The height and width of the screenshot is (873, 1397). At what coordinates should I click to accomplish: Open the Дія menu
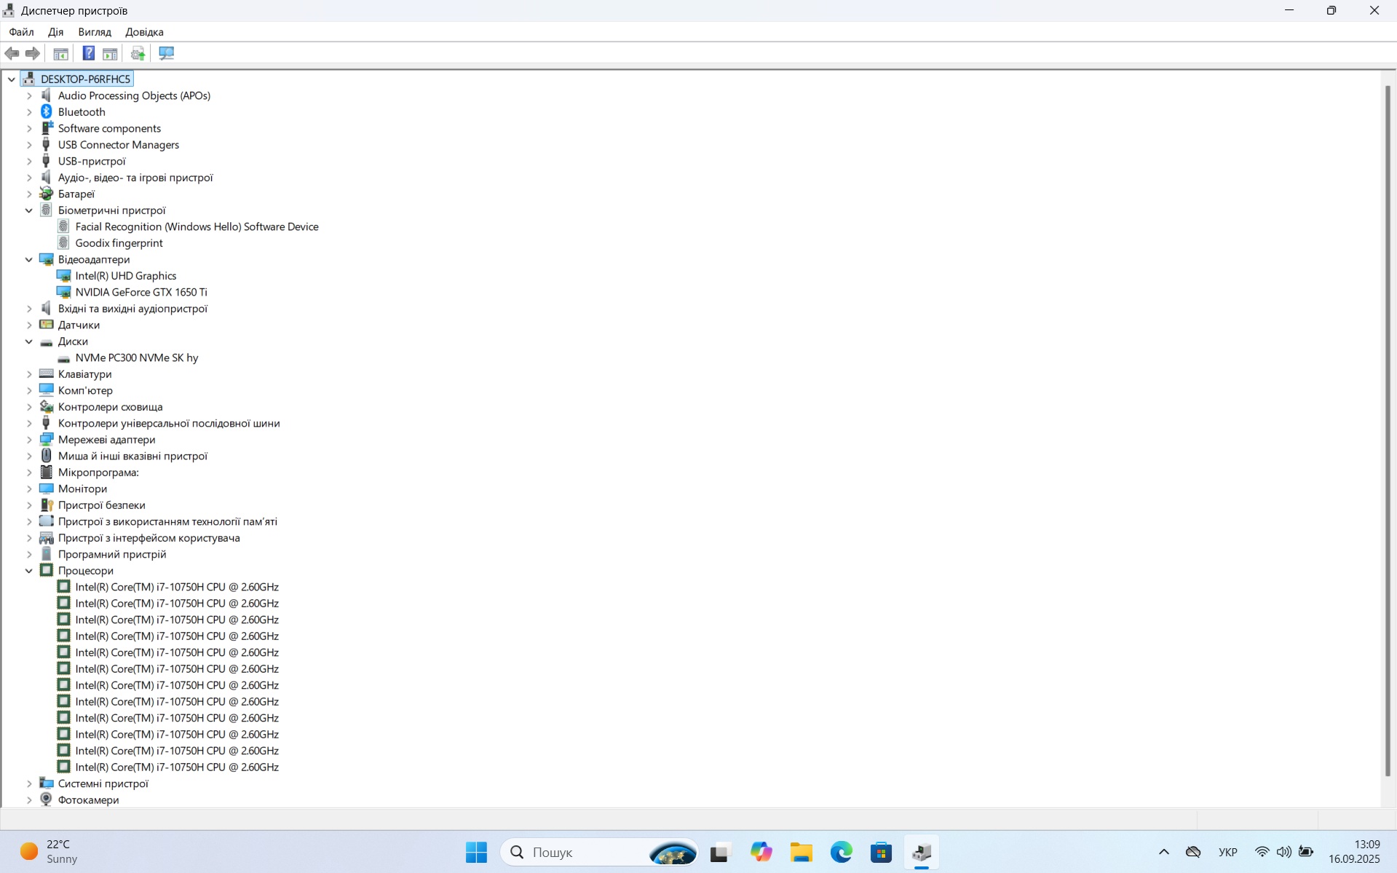(x=55, y=32)
